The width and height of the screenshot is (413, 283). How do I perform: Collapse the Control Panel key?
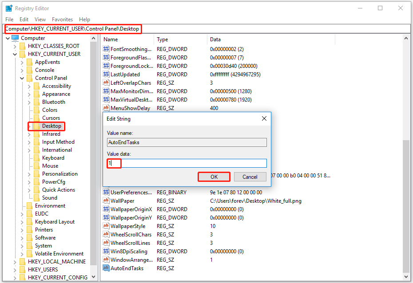tap(22, 78)
